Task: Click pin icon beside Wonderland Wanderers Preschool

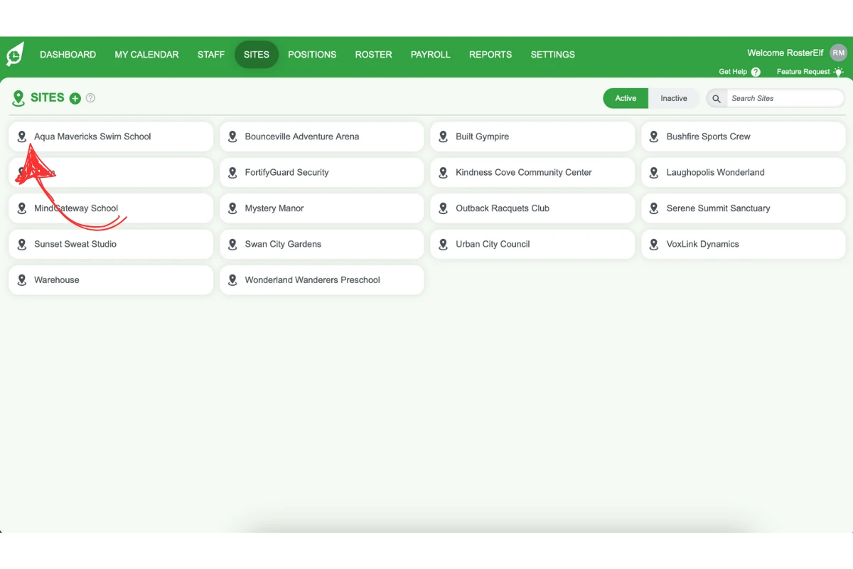Action: (232, 280)
